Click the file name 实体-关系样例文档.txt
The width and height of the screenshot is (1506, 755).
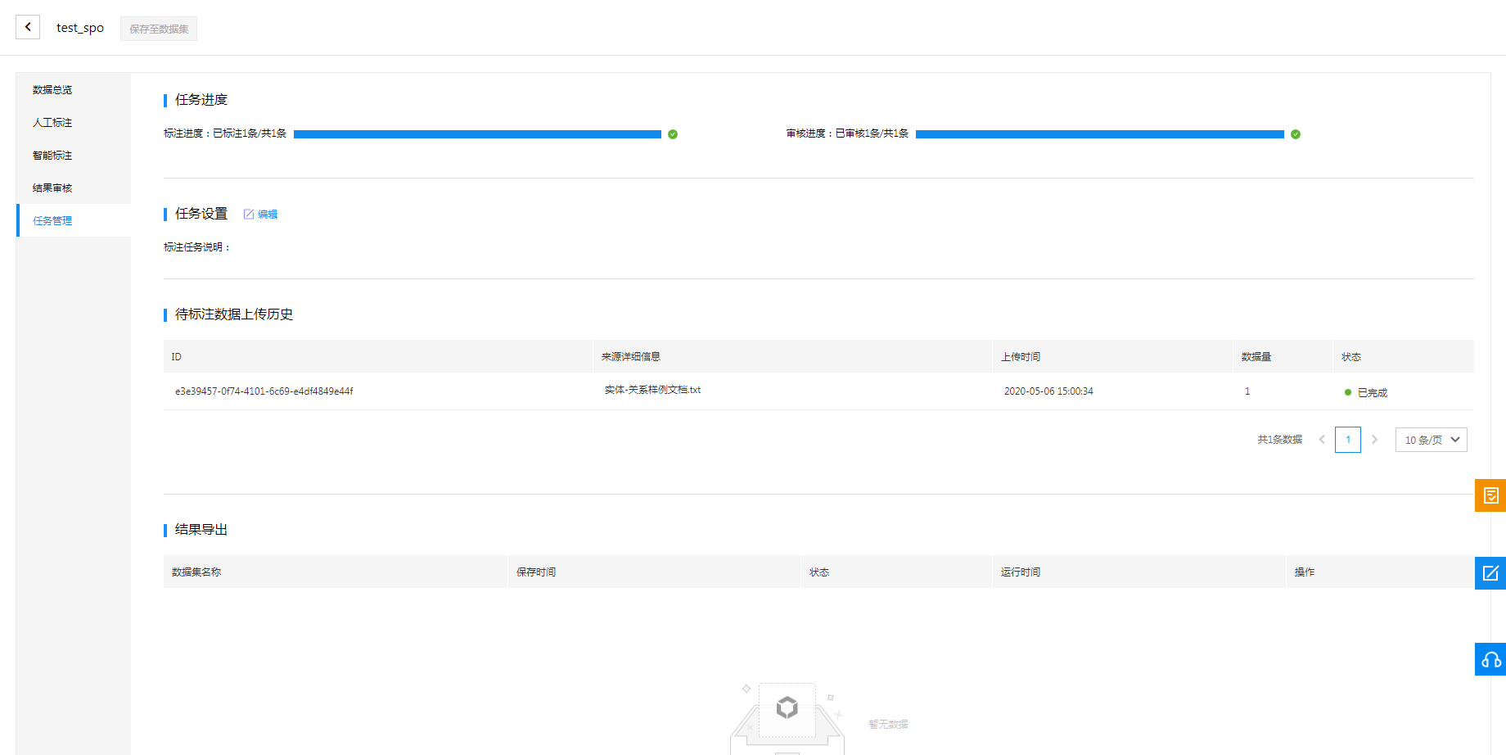click(652, 390)
